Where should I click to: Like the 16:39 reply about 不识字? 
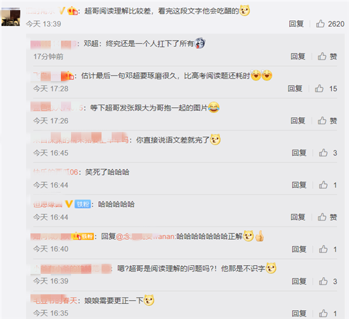[x=323, y=282]
